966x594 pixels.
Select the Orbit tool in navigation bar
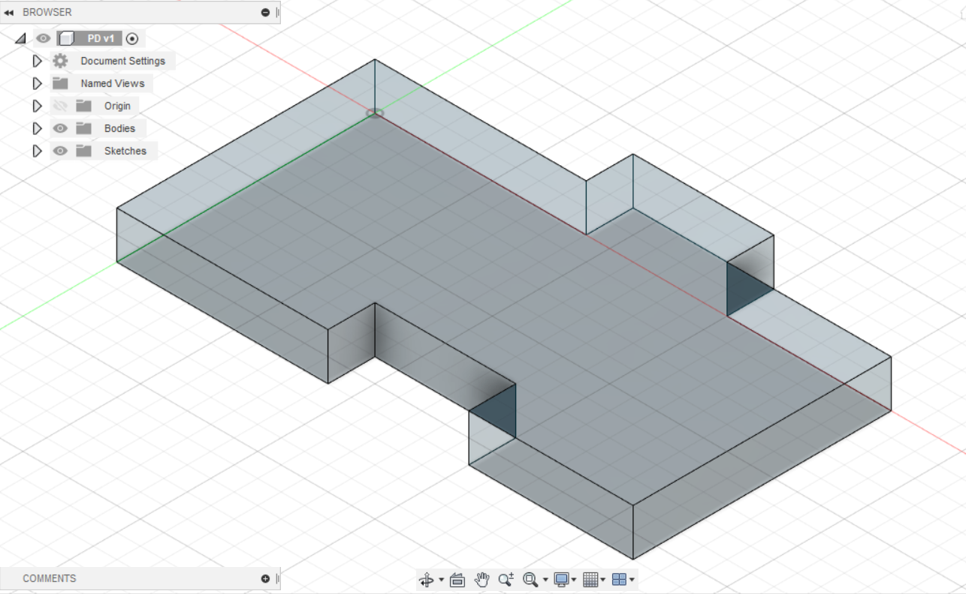point(427,580)
